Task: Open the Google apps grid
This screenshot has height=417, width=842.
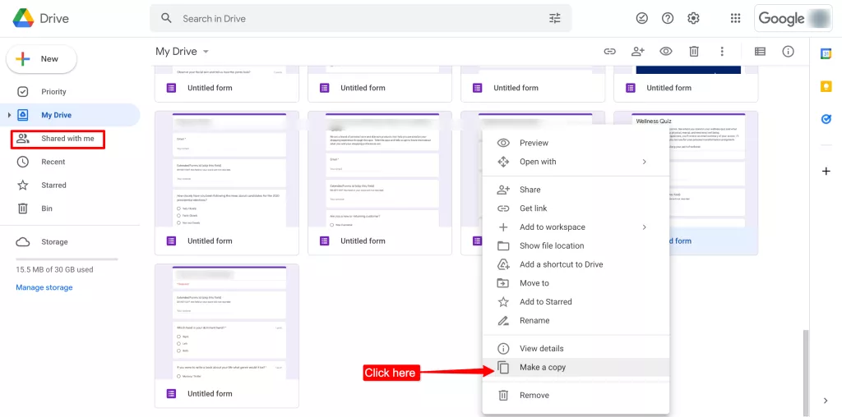Action: pos(736,18)
